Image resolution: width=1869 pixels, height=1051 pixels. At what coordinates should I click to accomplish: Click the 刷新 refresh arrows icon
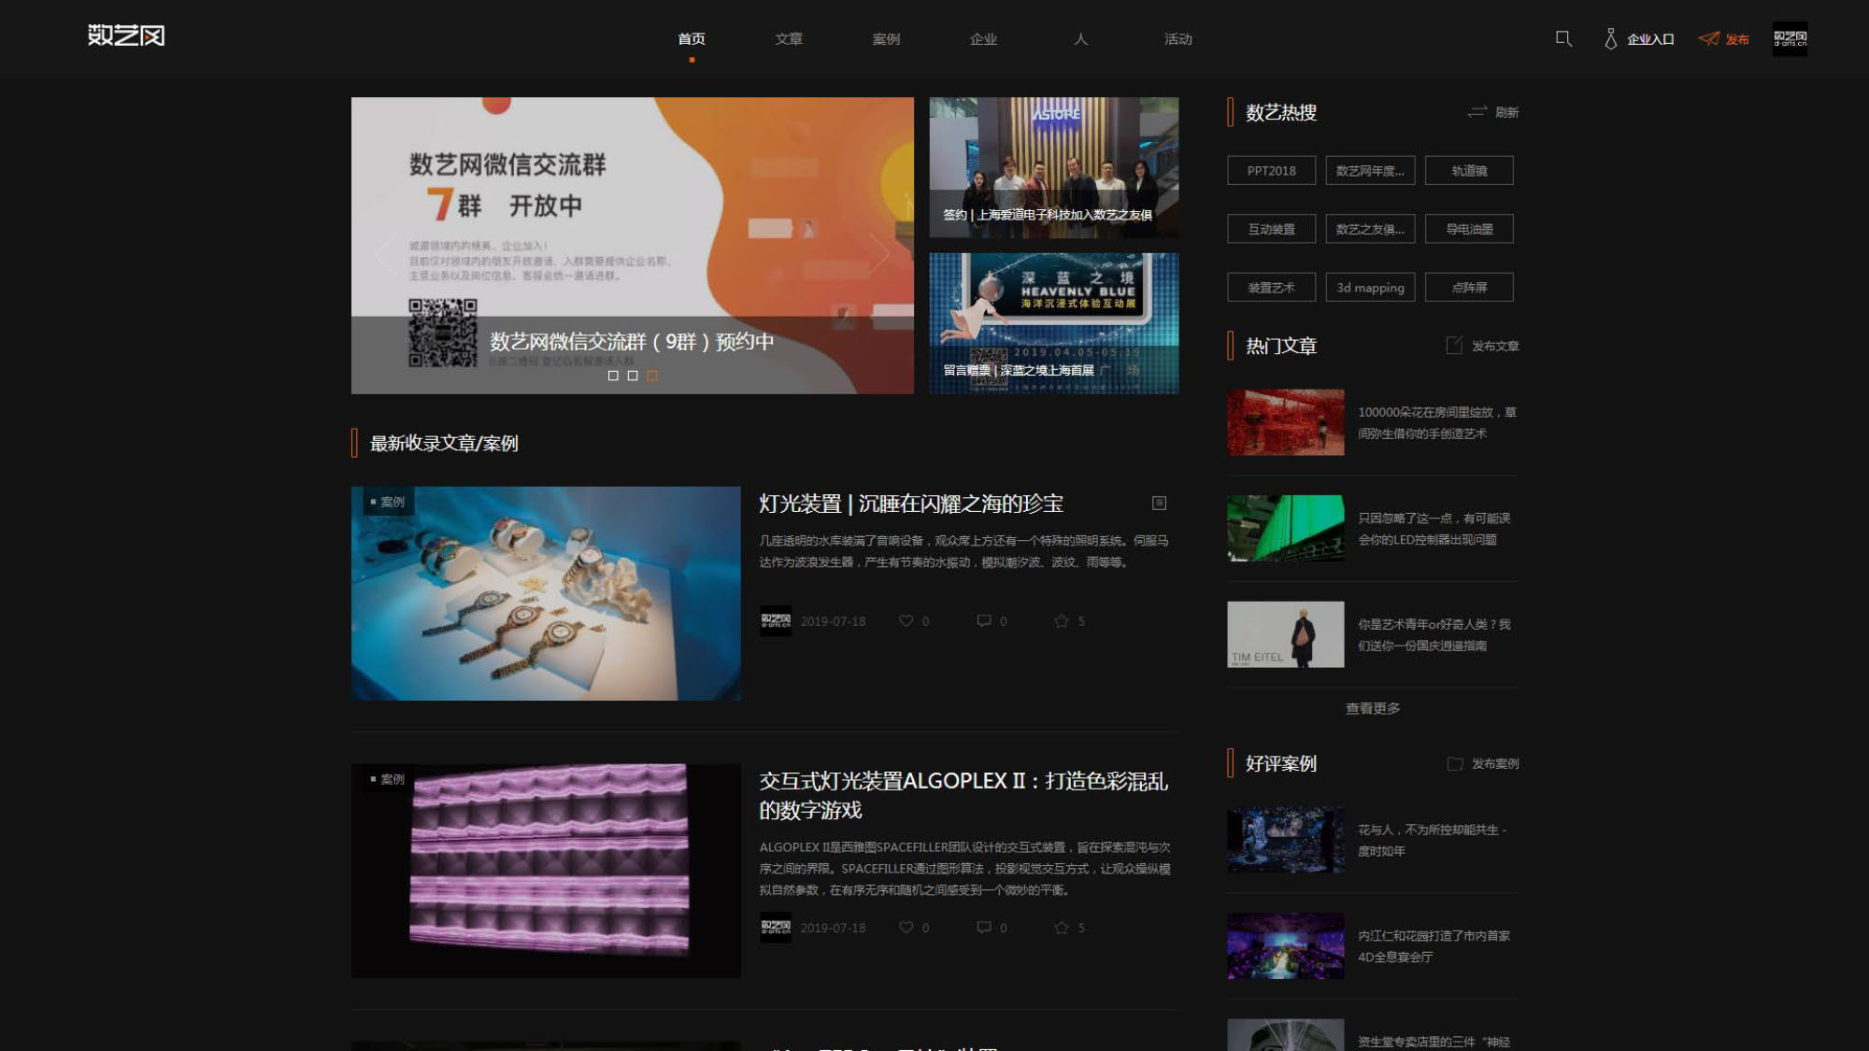1477,112
